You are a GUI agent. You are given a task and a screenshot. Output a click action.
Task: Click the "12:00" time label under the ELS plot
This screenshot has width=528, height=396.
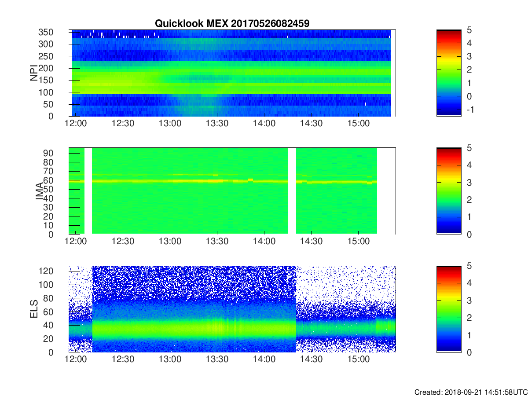click(x=76, y=359)
